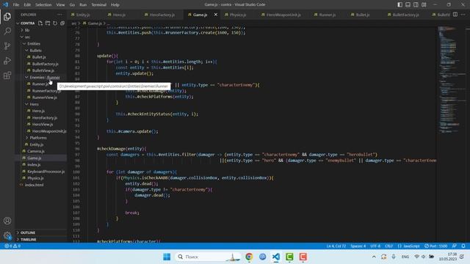Viewport: 470px width, 264px height.
Task: Open the Search view in activity bar
Action: tap(7, 31)
